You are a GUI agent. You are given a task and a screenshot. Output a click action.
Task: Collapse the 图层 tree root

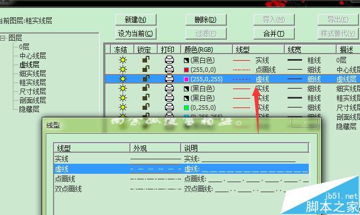(x=3, y=38)
